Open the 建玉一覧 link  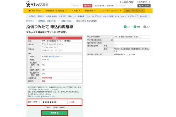(x=110, y=6)
